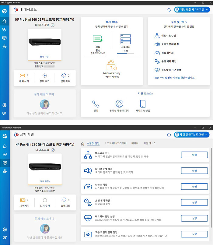Click storage usage progress bar under 스토리지
This screenshot has width=213, height=246.
point(125,54)
